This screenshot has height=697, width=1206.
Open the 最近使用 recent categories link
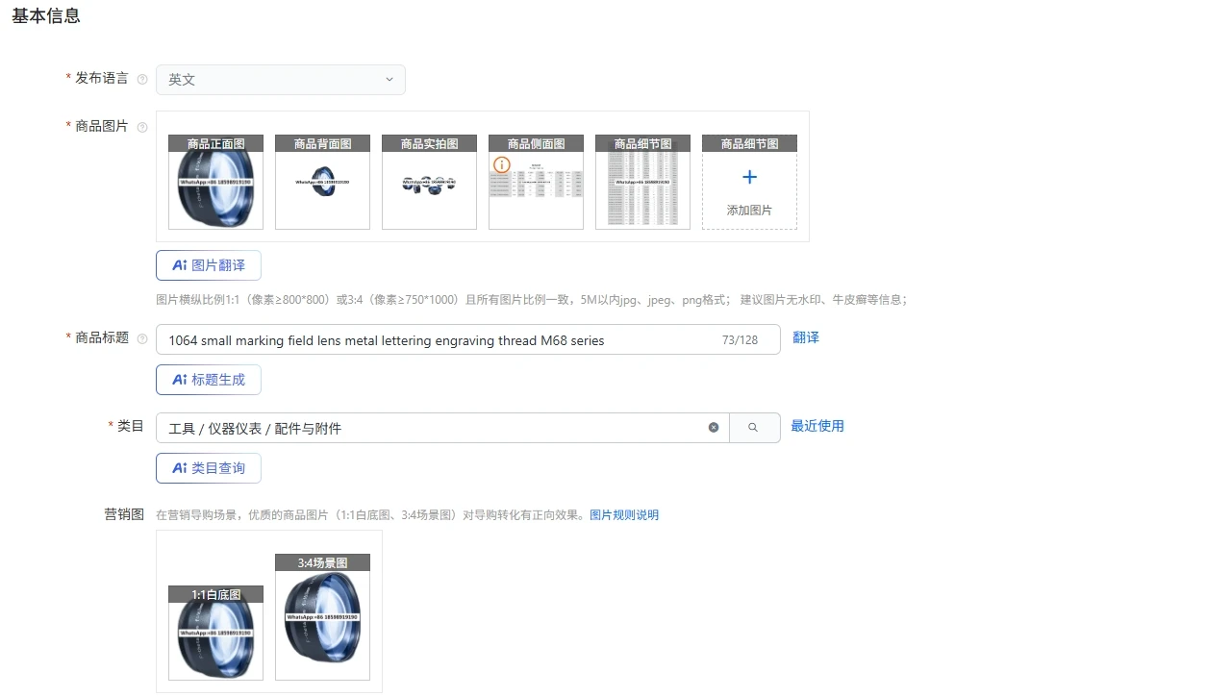[817, 426]
